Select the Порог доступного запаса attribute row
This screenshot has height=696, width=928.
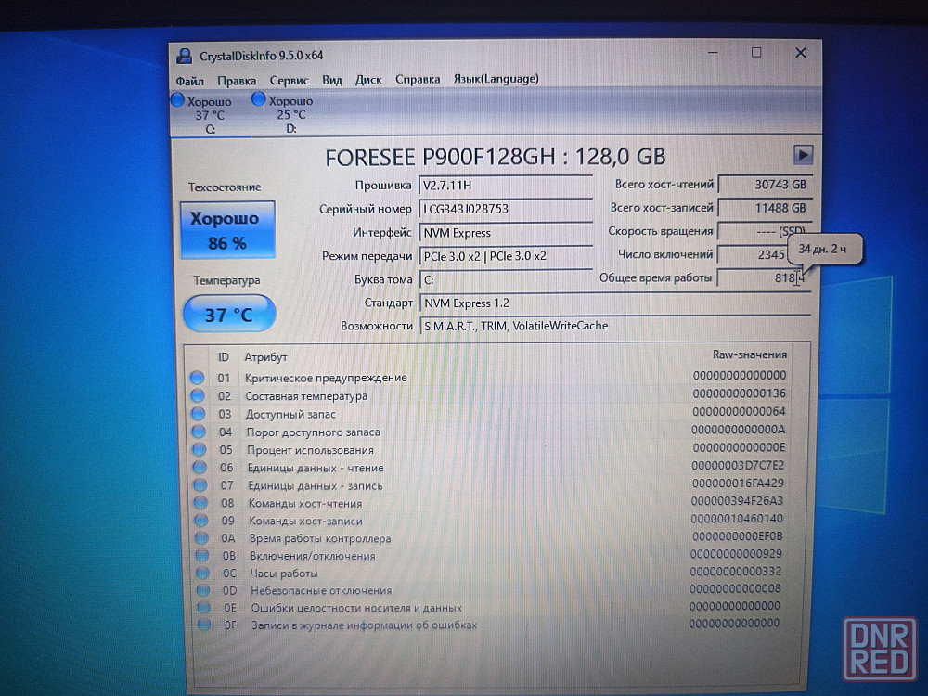[489, 431]
